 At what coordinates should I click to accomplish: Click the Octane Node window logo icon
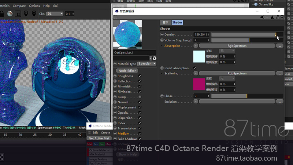point(90,126)
